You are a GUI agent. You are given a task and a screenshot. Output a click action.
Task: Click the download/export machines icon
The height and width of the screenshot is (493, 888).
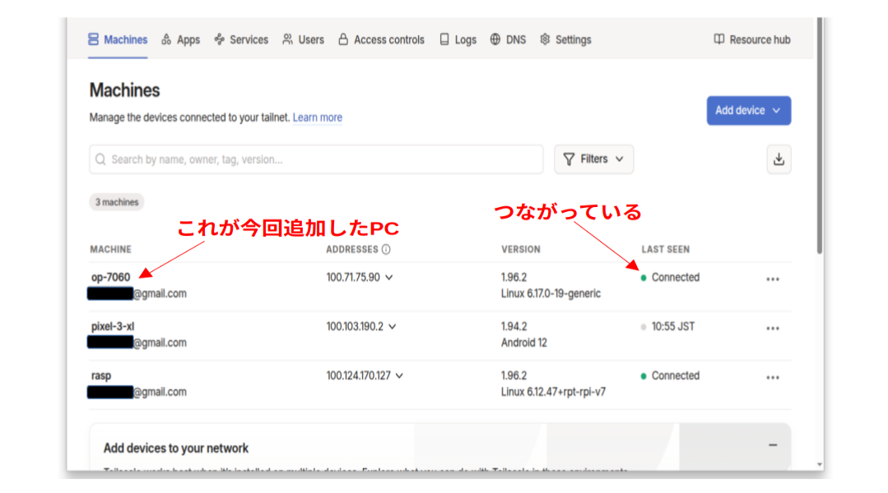[779, 159]
